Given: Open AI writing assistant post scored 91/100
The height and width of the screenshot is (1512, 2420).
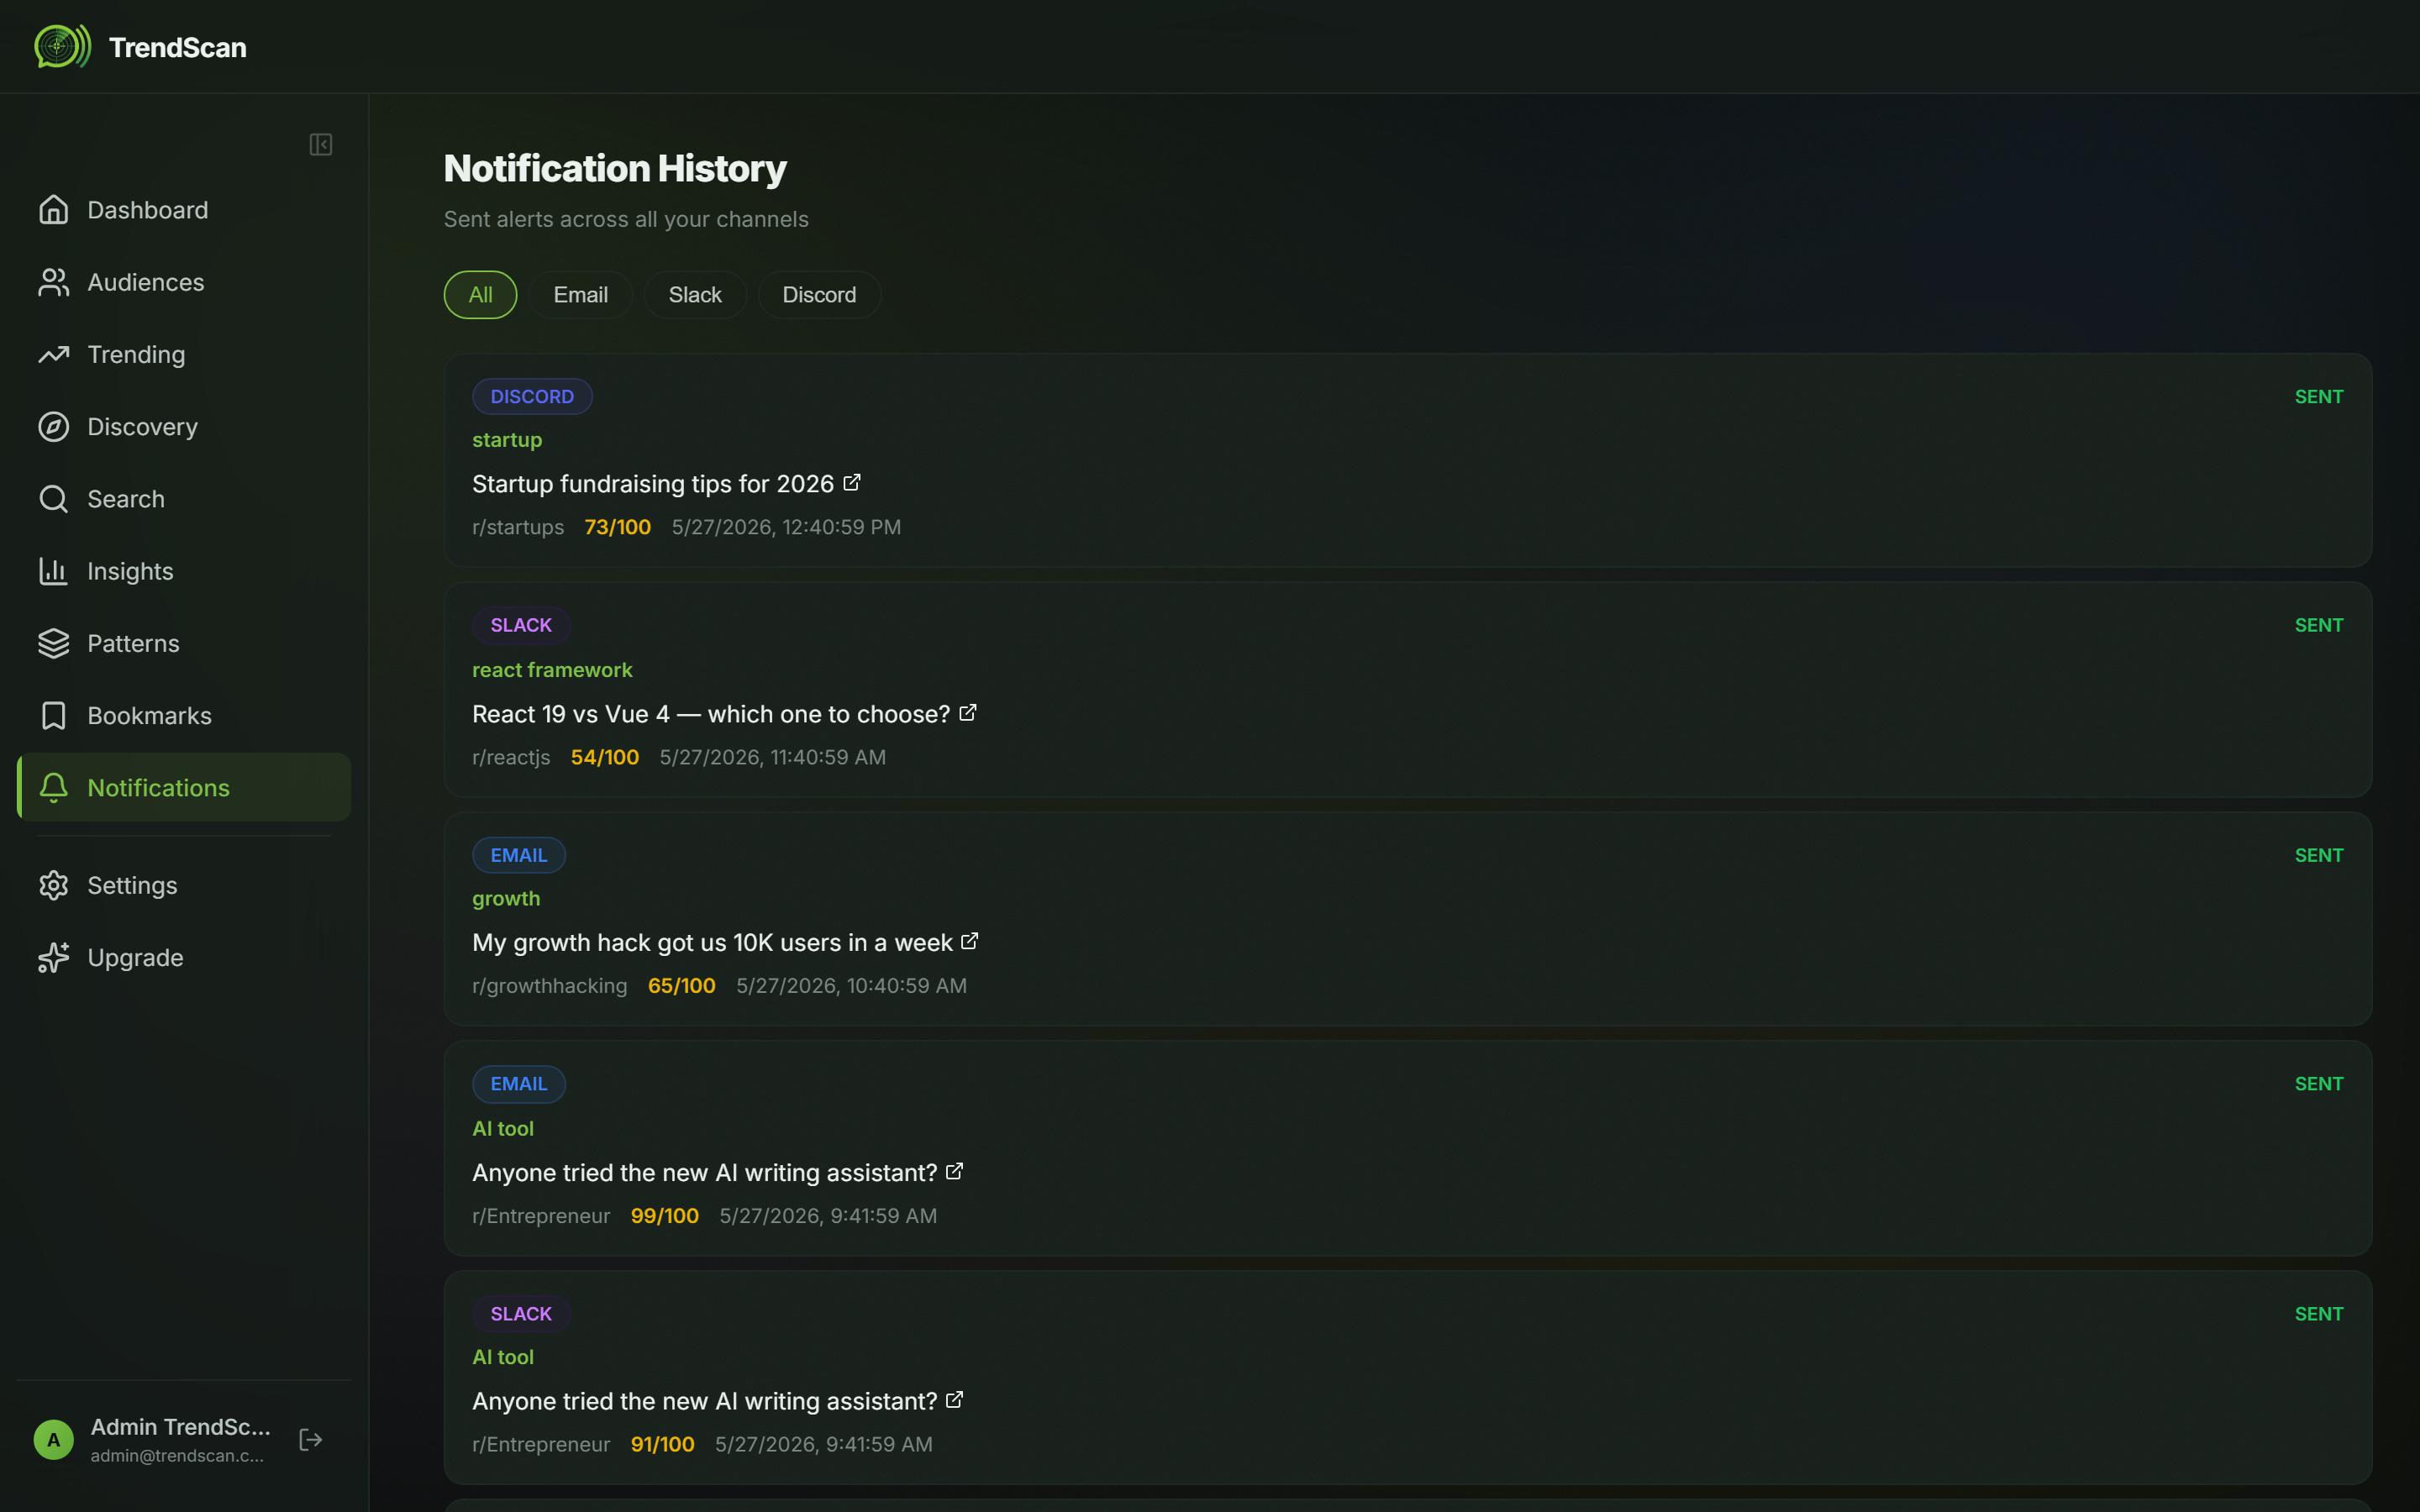Looking at the screenshot, I should [x=705, y=1401].
